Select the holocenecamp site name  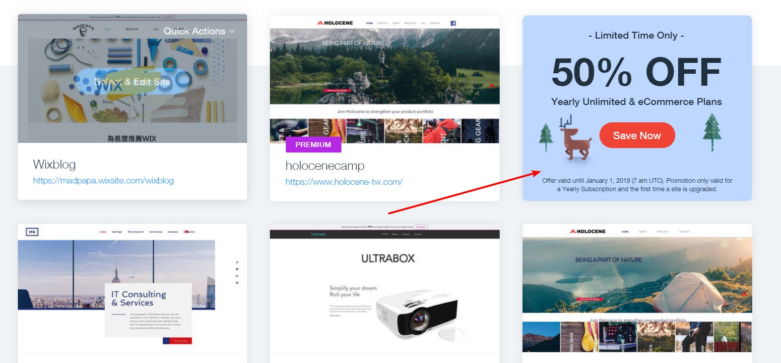tap(325, 166)
